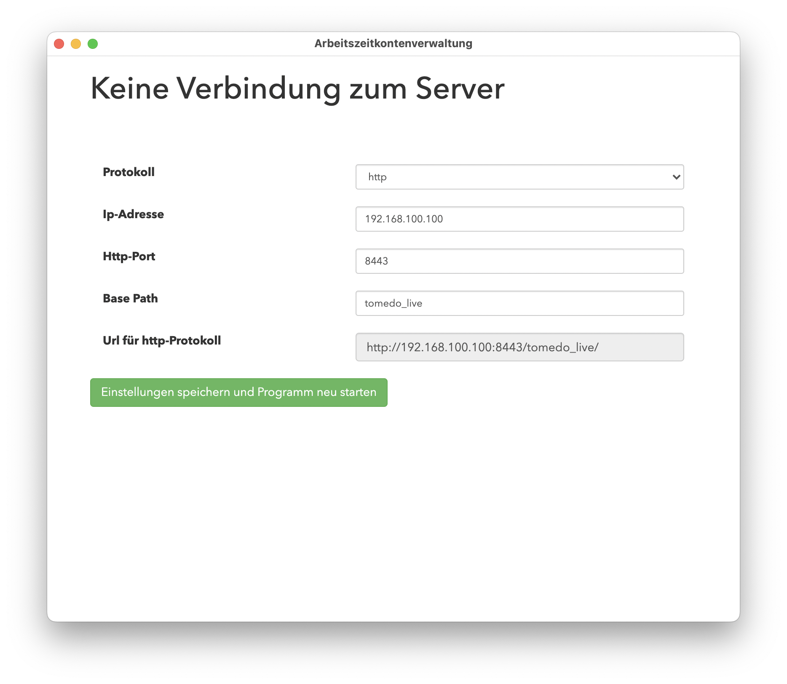Click the Url für http-Protokoll label
Screen dimensions: 787x684
click(162, 341)
